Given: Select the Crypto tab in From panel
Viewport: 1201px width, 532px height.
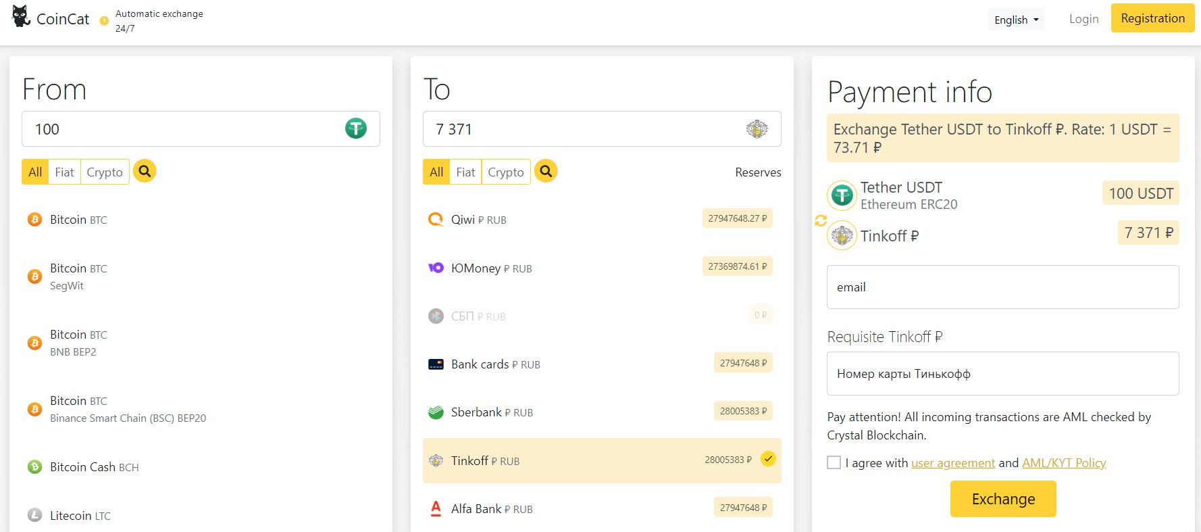Looking at the screenshot, I should pos(105,172).
